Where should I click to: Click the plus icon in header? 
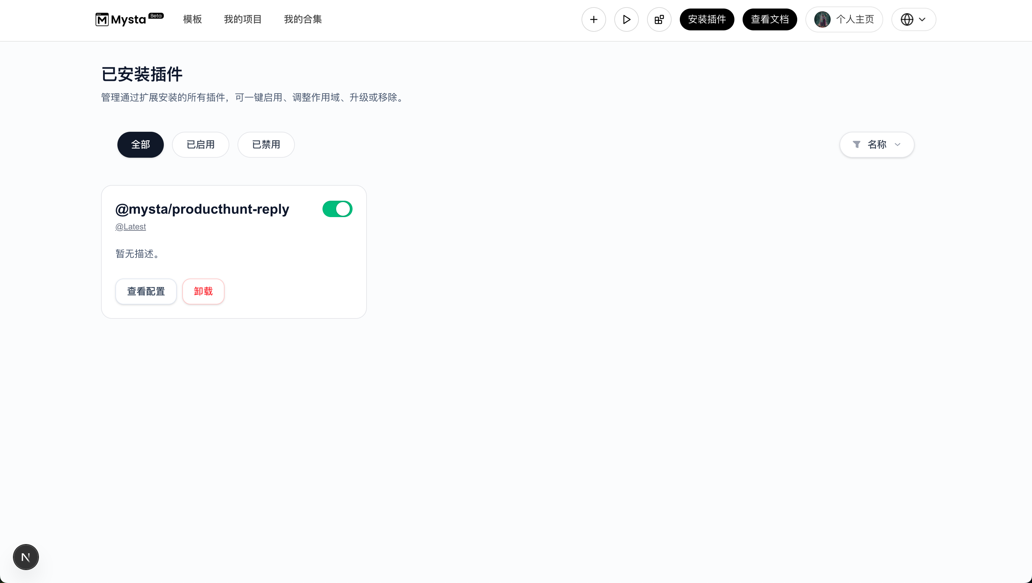click(x=593, y=19)
